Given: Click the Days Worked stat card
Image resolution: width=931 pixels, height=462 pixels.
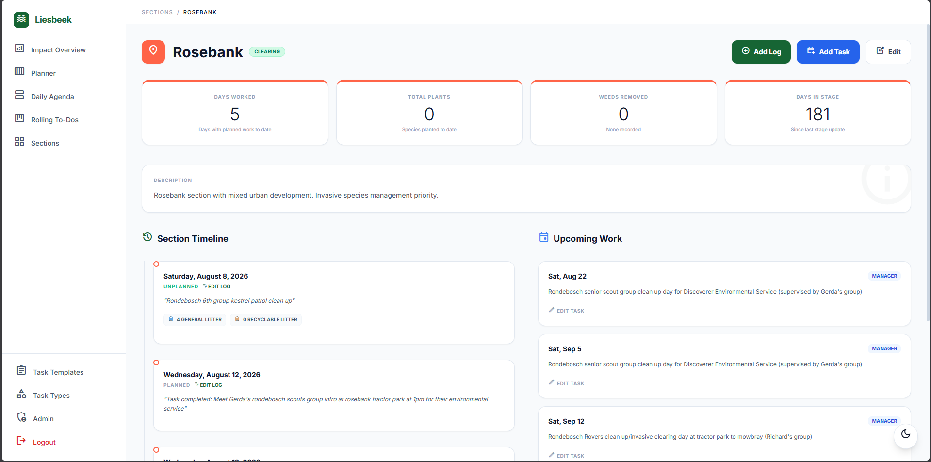Looking at the screenshot, I should [235, 113].
